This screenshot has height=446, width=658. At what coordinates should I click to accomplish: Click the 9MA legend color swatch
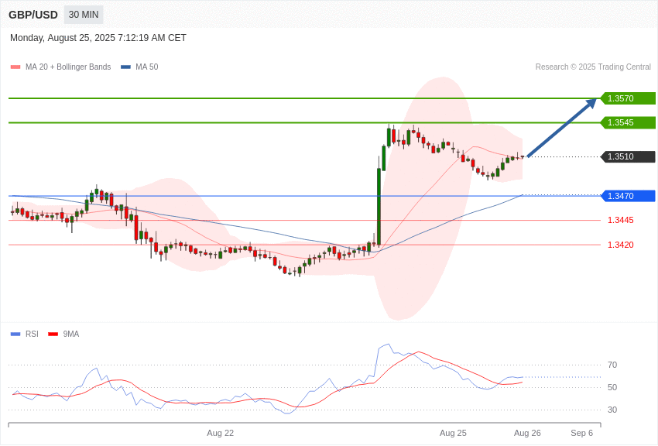[x=53, y=334]
